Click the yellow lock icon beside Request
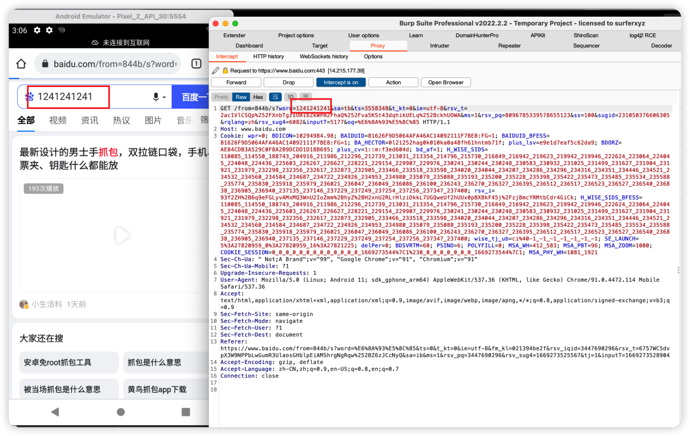The width and height of the screenshot is (690, 436). (225, 70)
